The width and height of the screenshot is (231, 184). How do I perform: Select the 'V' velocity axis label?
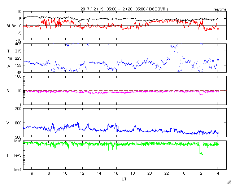click(x=8, y=123)
